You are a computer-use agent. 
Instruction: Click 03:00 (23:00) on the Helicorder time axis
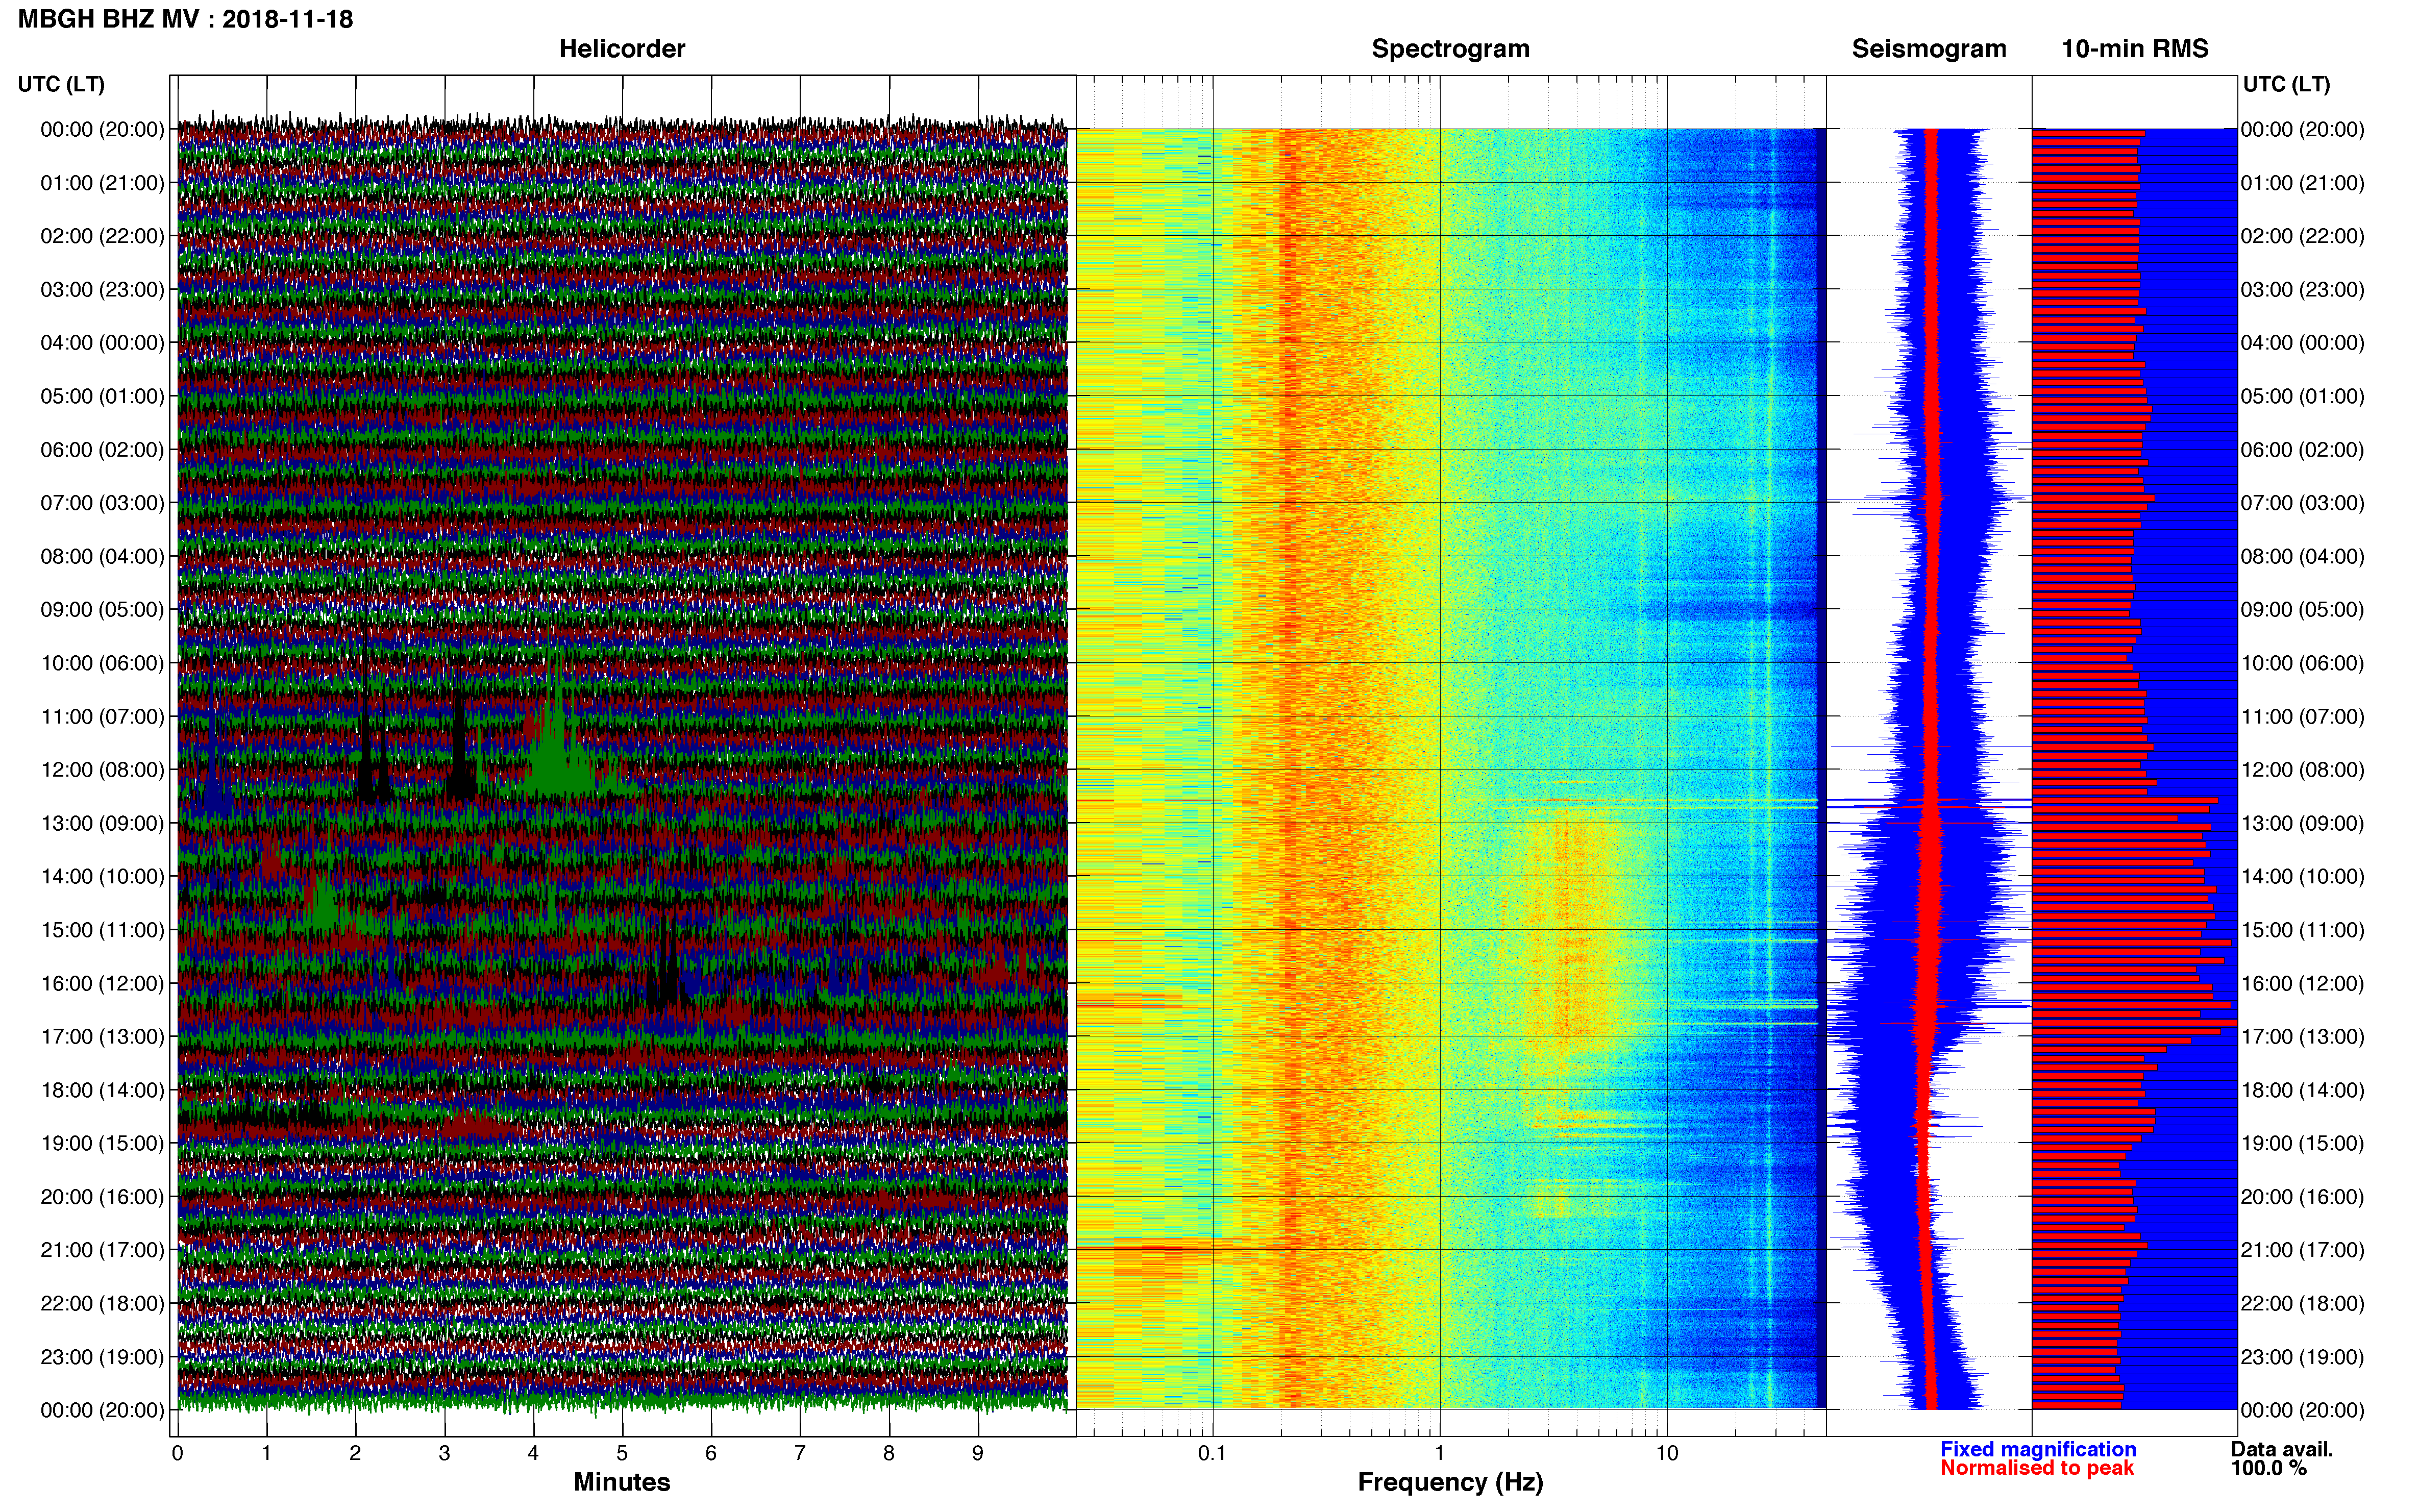(102, 290)
